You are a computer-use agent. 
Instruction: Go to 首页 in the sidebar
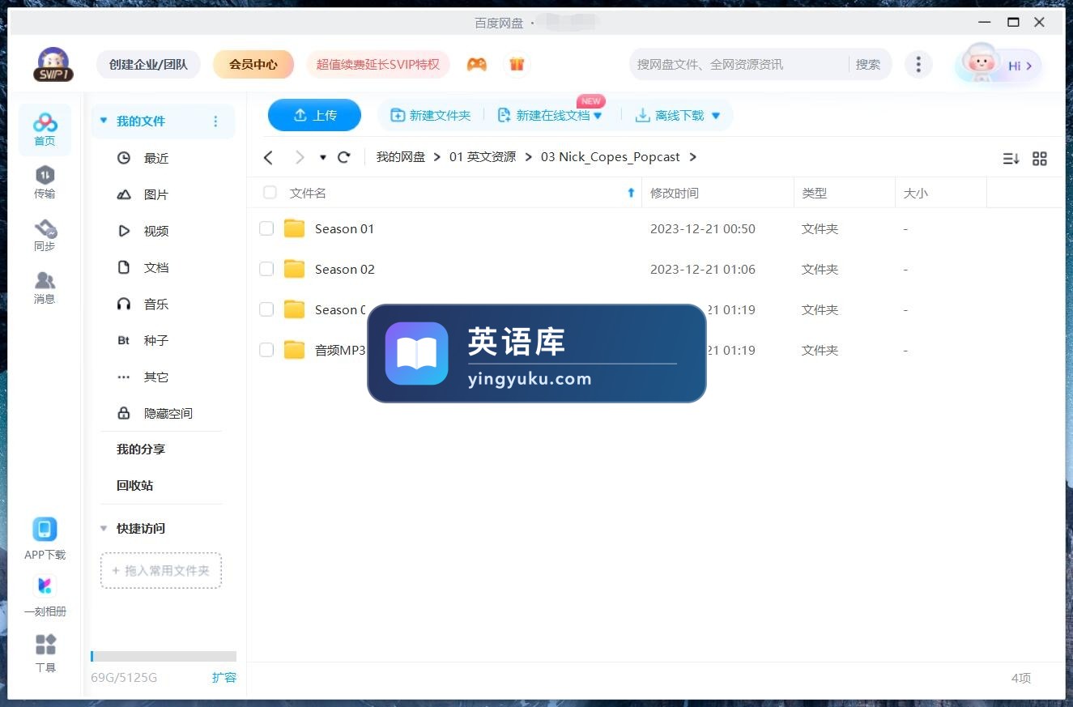45,130
